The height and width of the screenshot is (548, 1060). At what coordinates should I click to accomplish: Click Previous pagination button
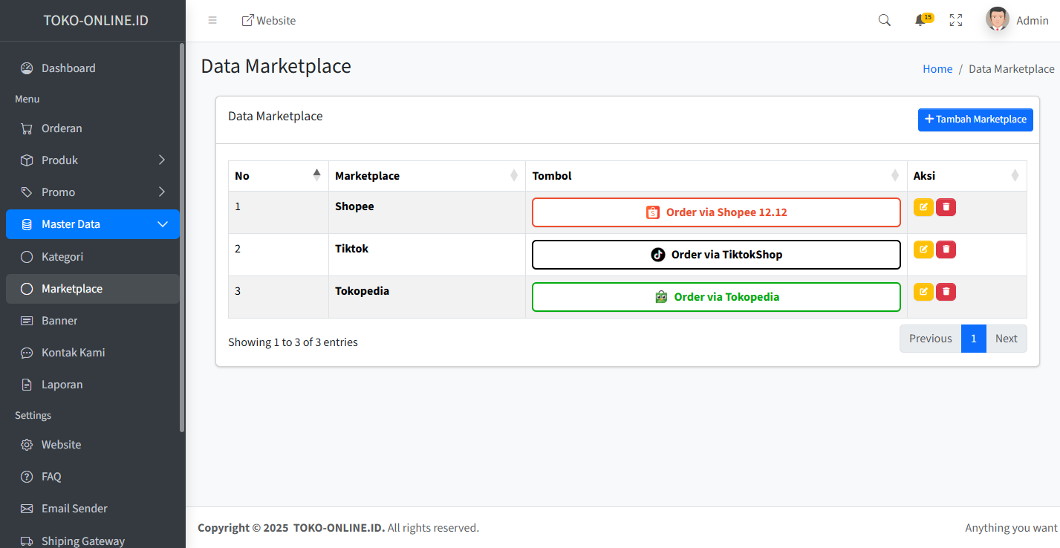pos(930,339)
